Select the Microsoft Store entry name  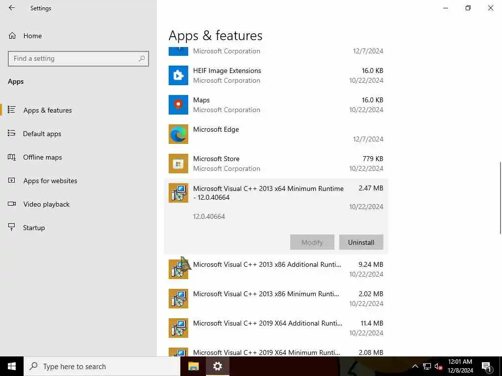216,159
